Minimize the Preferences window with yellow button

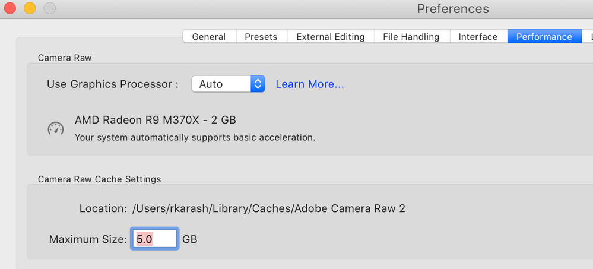[30, 9]
